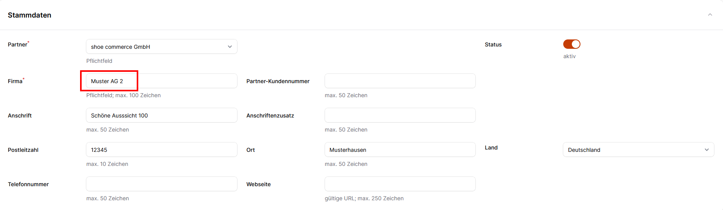Click the Partner field label
Image resolution: width=723 pixels, height=210 pixels.
(x=18, y=44)
